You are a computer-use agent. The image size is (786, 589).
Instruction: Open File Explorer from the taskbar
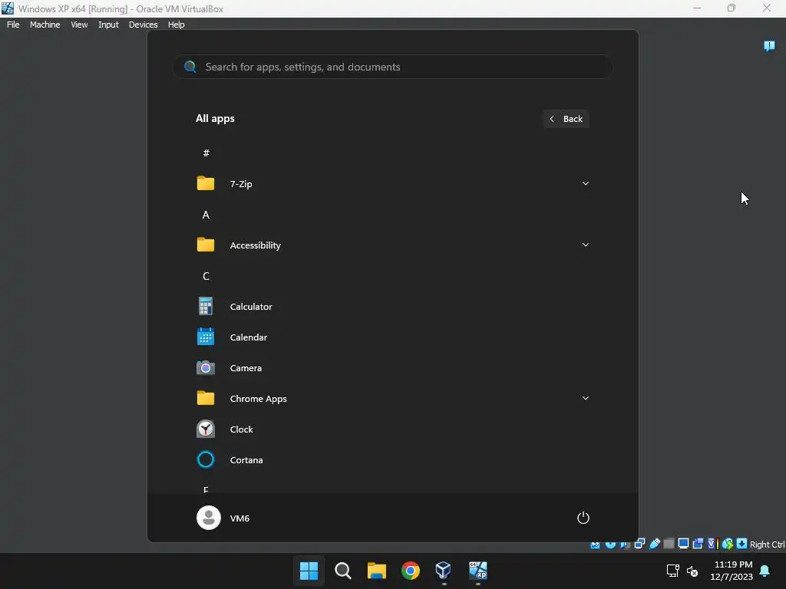point(376,571)
